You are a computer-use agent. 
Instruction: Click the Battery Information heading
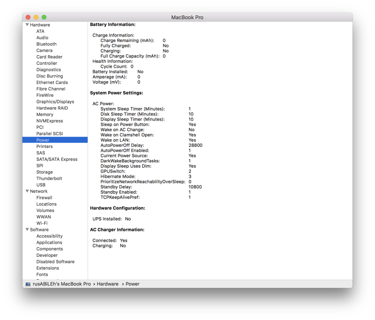pyautogui.click(x=112, y=25)
